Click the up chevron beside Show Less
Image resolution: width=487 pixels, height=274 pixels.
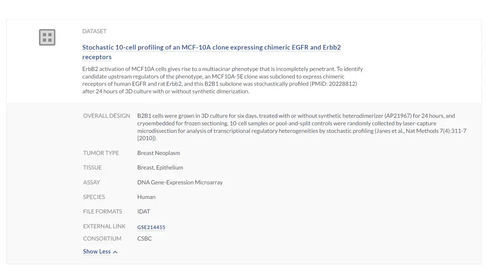(115, 252)
